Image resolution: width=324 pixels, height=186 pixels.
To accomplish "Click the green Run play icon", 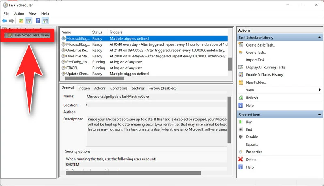I will [241, 122].
